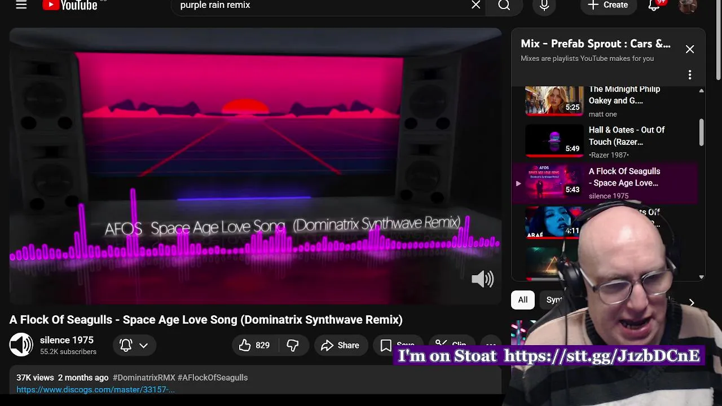Screen dimensions: 722x406
Task: Click the now-playing triangle indicator in playlist
Action: pyautogui.click(x=518, y=183)
